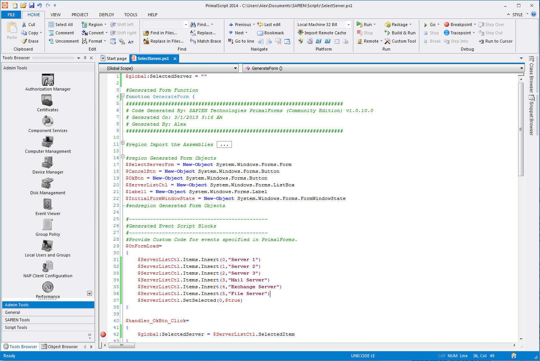
Task: Open Authorization Manager tool
Action: click(x=48, y=82)
